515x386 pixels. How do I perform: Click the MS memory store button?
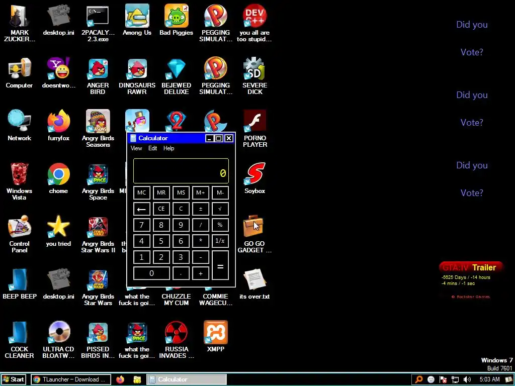point(181,192)
